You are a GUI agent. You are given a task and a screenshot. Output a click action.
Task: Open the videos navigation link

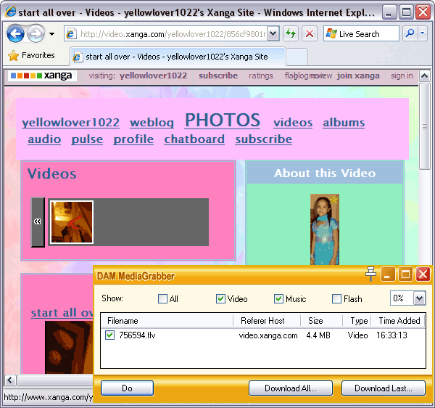293,123
